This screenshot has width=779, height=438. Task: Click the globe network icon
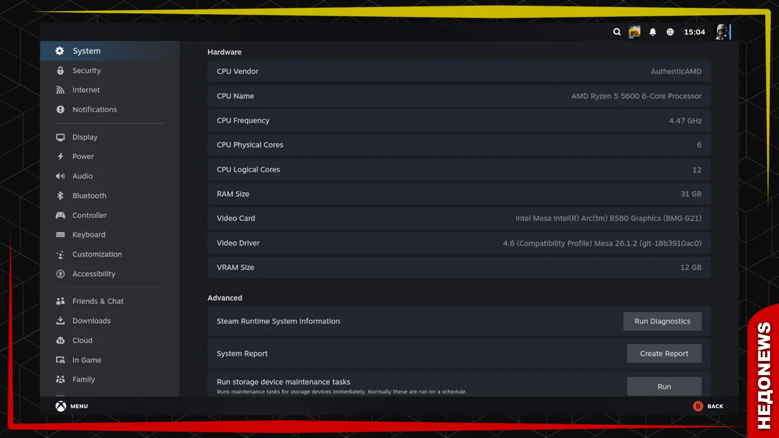click(670, 32)
